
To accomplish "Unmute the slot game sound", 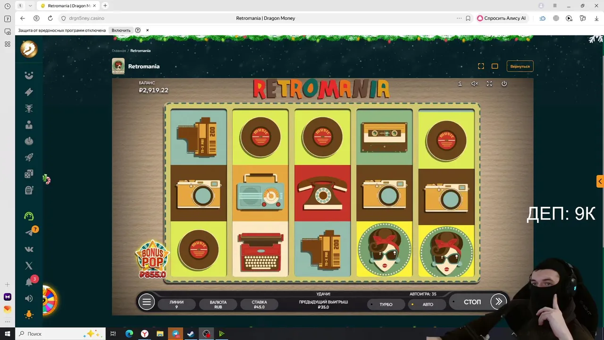I will click(x=475, y=84).
